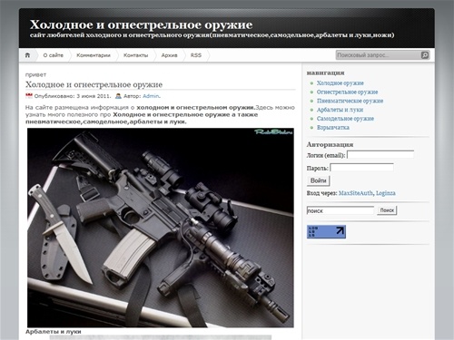
Task: Open 'Пневматическое оружие' in navigation
Action: pos(350,101)
